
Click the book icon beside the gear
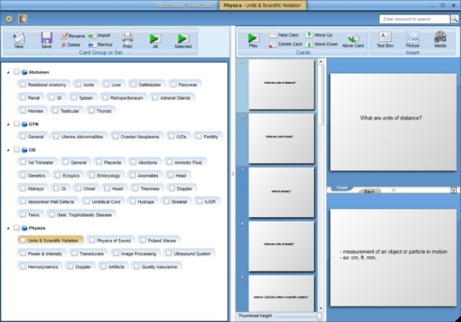(x=23, y=19)
